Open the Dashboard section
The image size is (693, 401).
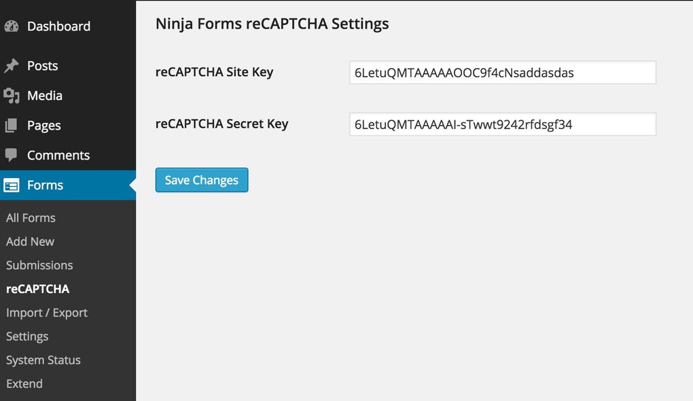click(58, 26)
